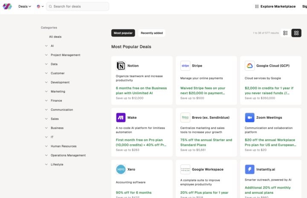This screenshot has width=307, height=198.
Task: Expand the Communication category chevron
Action: click(46, 110)
